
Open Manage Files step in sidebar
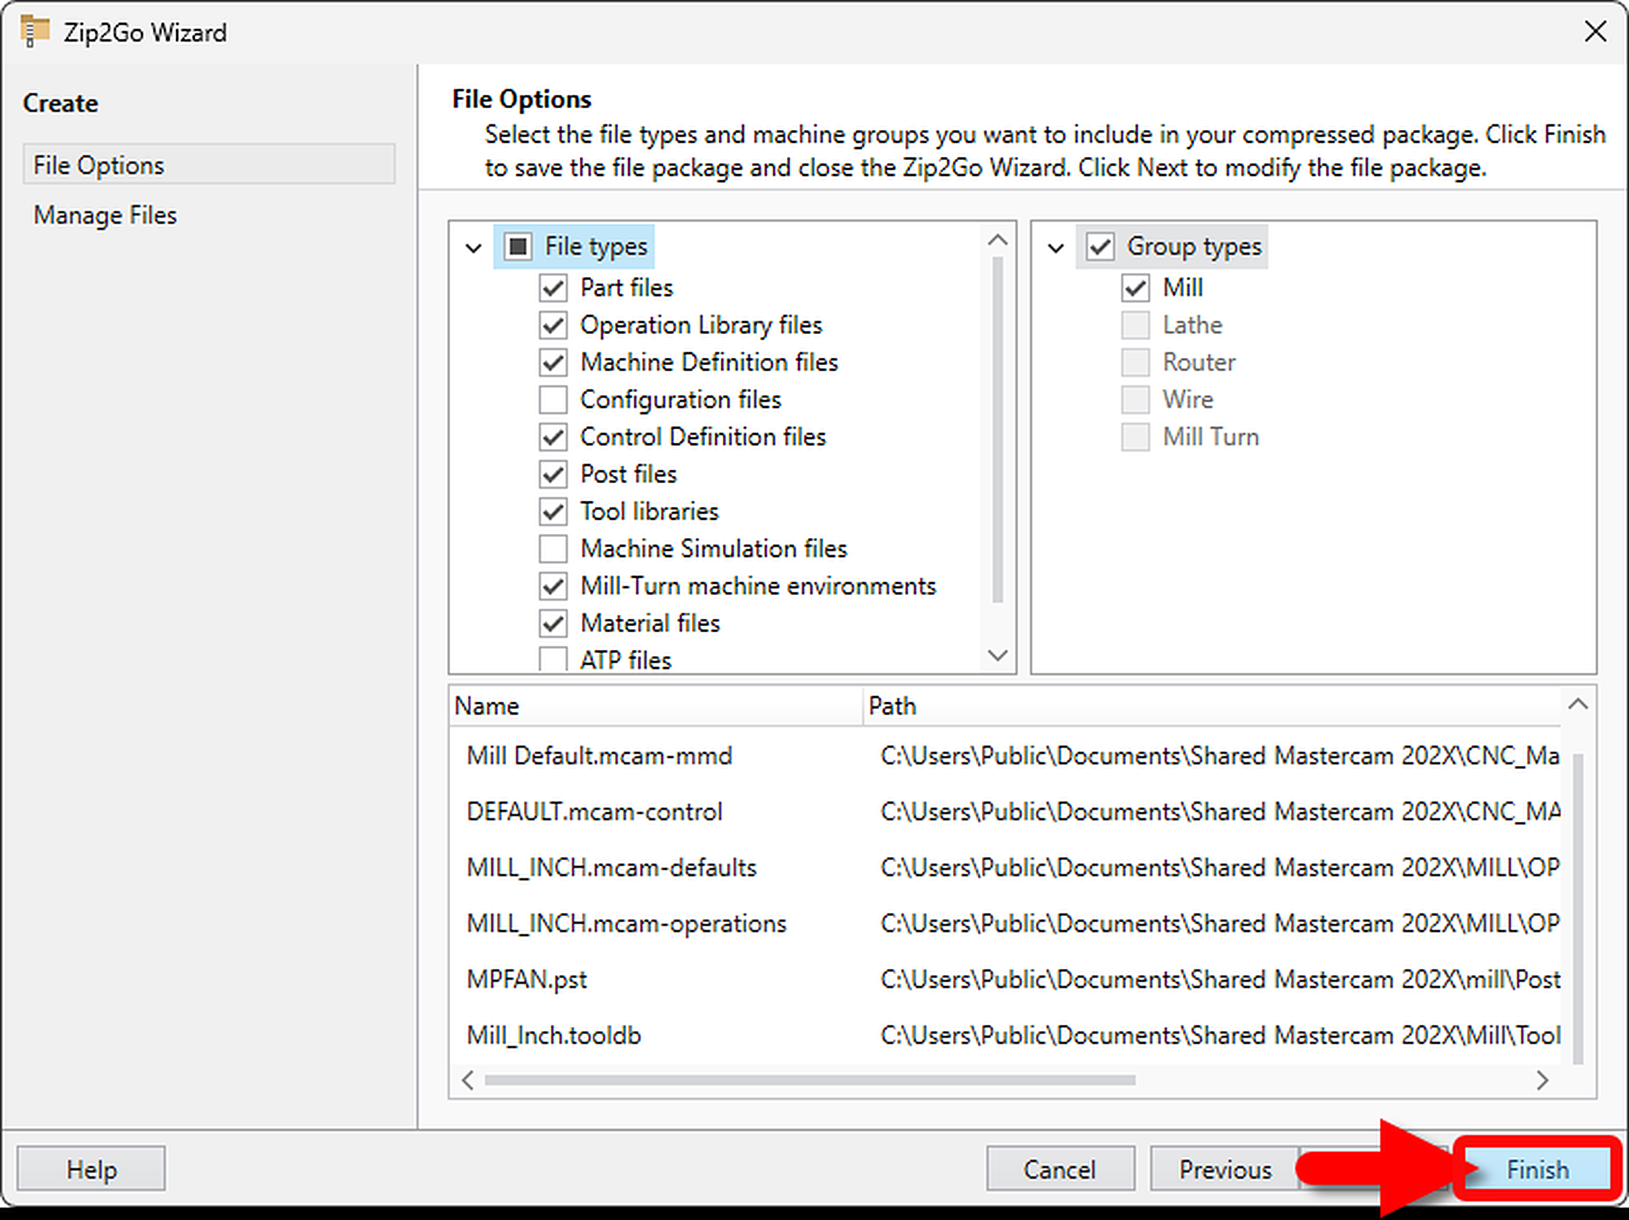click(105, 215)
